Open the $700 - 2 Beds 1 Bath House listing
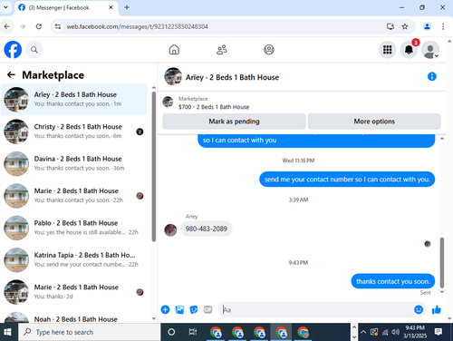Viewport: 453px width, 341px height. [x=214, y=107]
